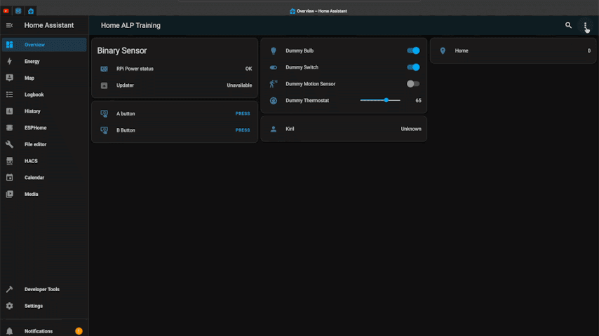Open the three-dot overflow menu
599x336 pixels.
[x=585, y=26]
